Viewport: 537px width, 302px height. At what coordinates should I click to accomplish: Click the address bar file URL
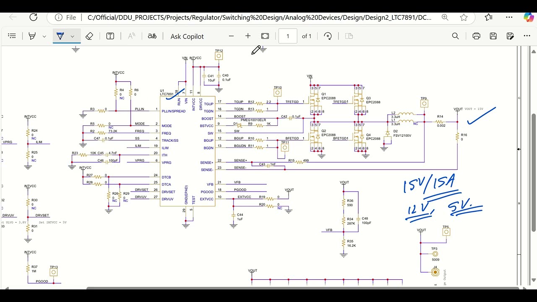click(x=259, y=18)
